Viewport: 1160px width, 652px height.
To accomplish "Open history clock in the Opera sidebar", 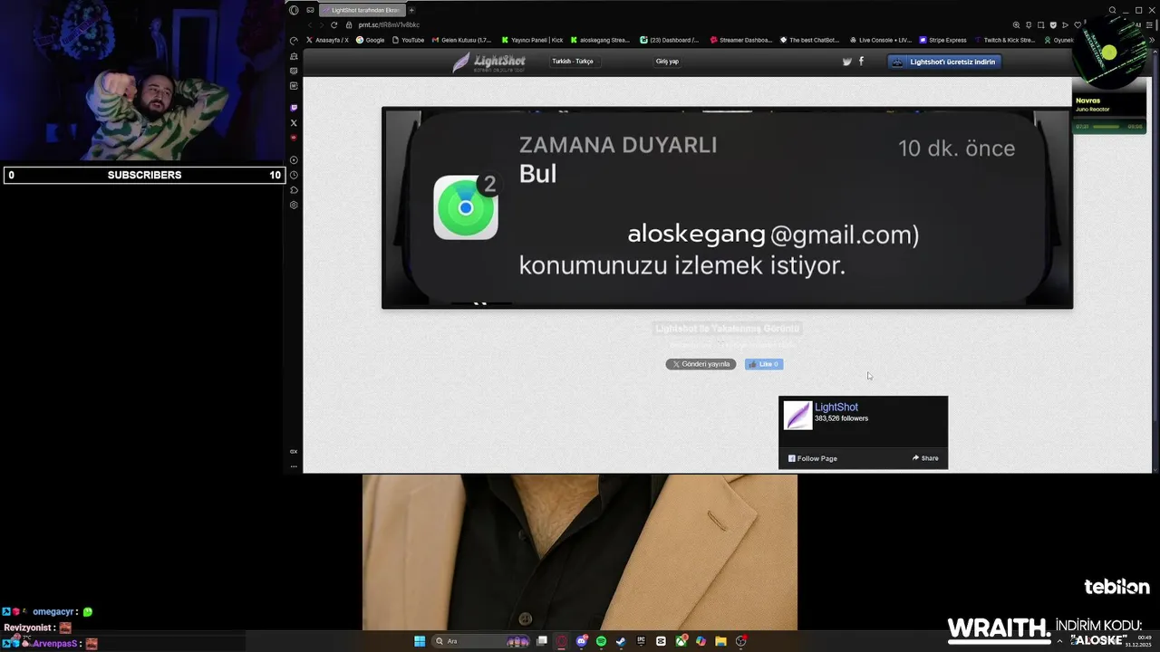I will [294, 175].
